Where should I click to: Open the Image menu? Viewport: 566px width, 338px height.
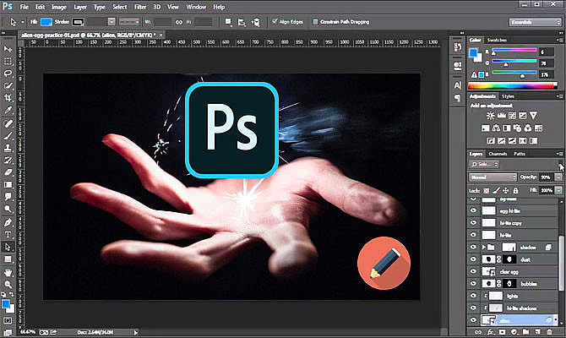point(59,7)
